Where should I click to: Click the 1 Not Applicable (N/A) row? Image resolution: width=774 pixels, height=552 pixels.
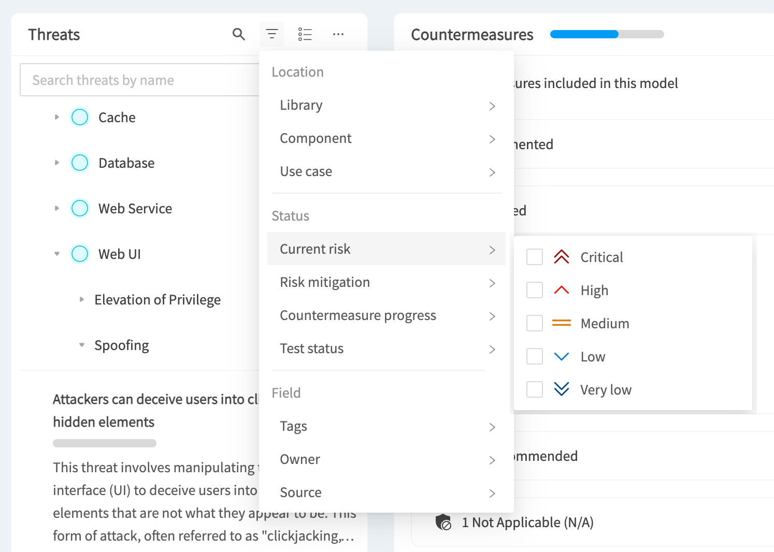click(593, 522)
